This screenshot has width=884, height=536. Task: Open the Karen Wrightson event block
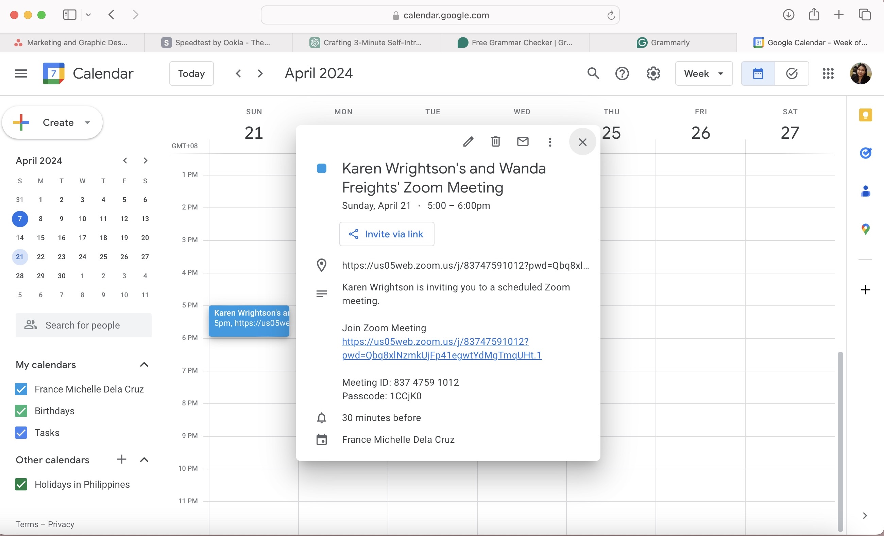249,321
